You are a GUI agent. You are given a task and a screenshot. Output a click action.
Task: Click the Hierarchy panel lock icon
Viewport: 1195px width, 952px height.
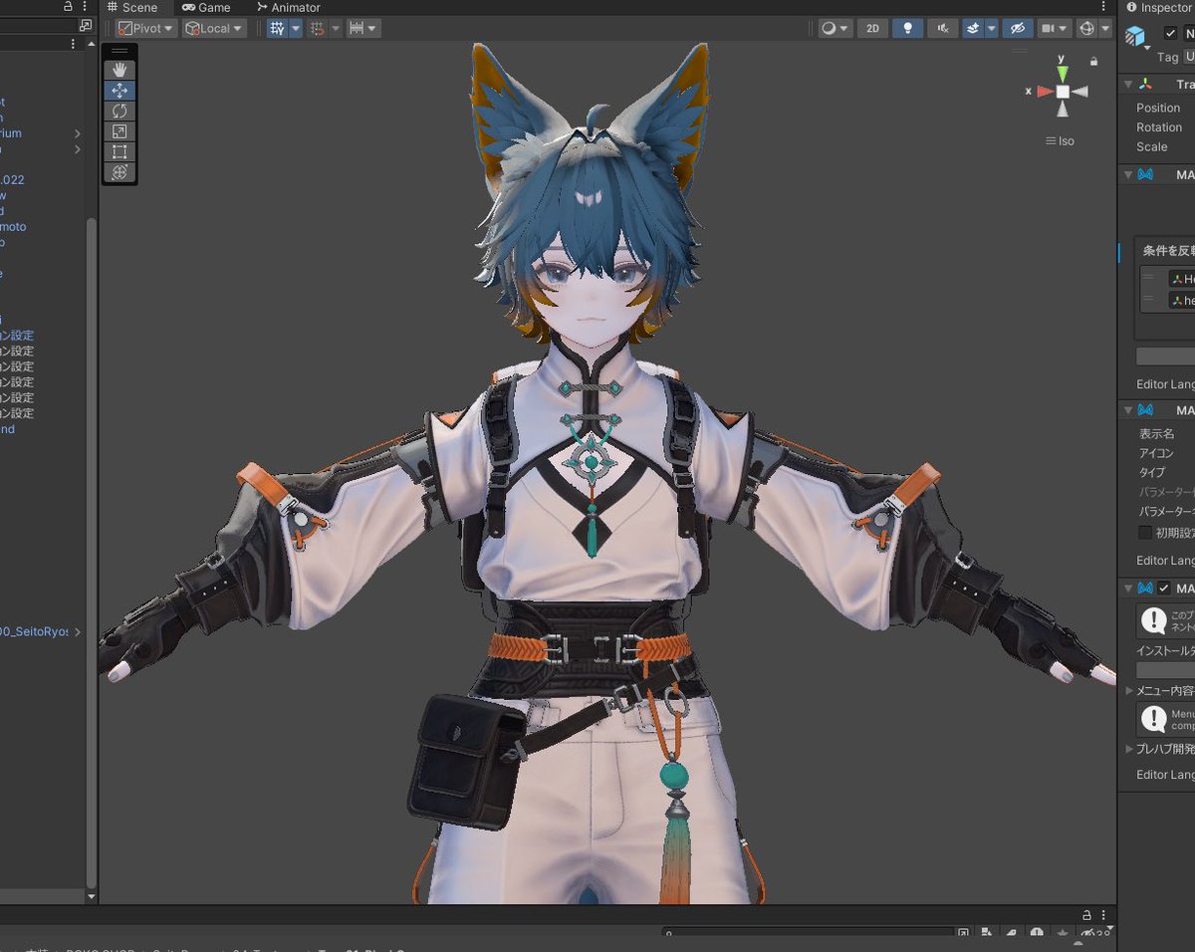(x=68, y=6)
